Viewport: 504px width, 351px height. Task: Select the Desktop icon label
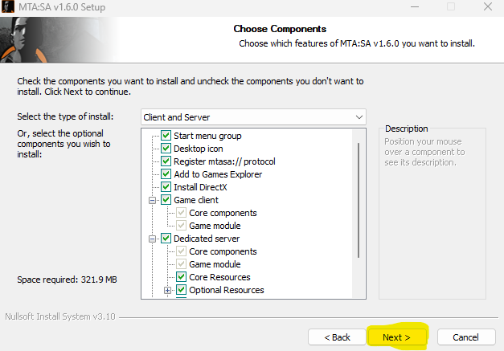[x=199, y=149]
